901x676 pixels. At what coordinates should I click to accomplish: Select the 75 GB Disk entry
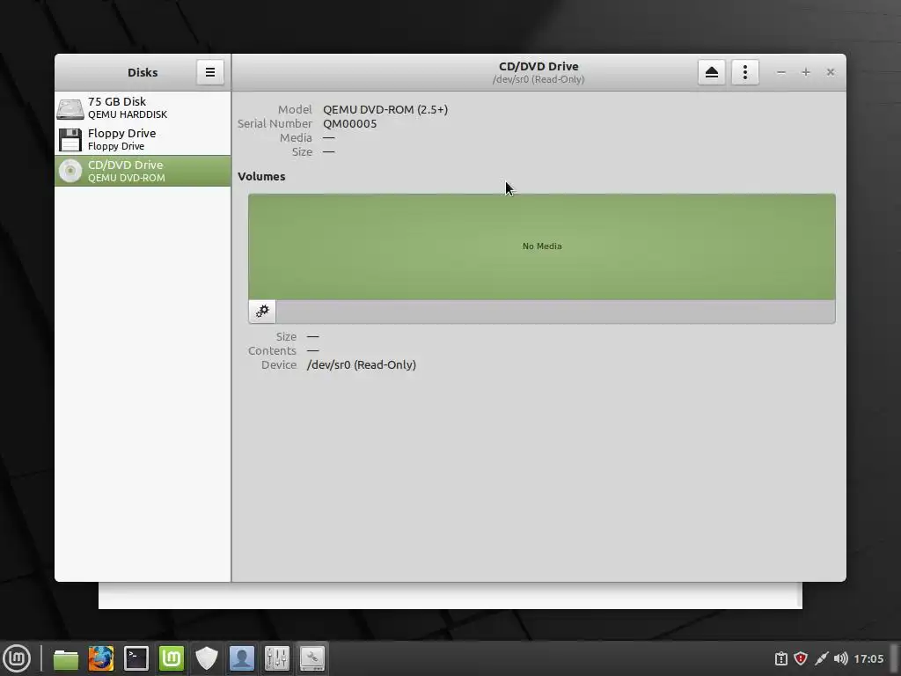143,107
